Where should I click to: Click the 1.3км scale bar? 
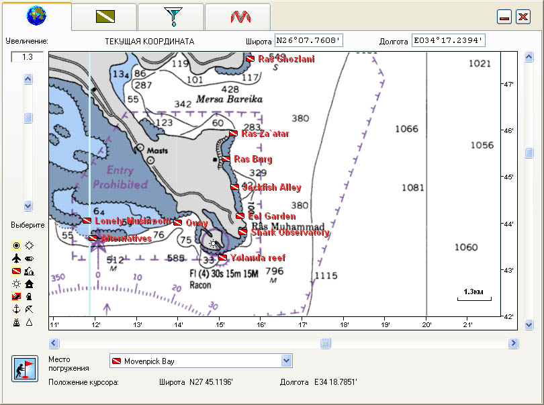(x=474, y=295)
